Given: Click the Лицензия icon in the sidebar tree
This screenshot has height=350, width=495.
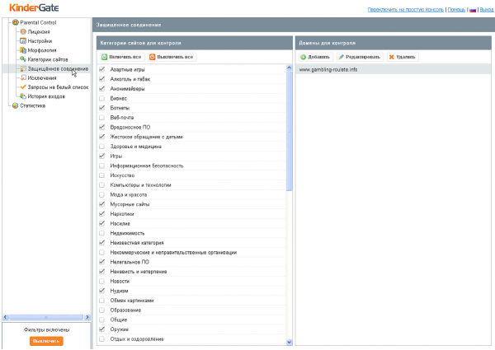Looking at the screenshot, I should point(22,31).
